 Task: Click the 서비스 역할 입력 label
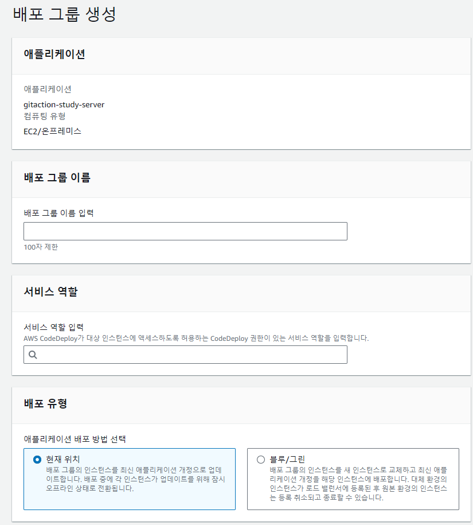pyautogui.click(x=53, y=327)
